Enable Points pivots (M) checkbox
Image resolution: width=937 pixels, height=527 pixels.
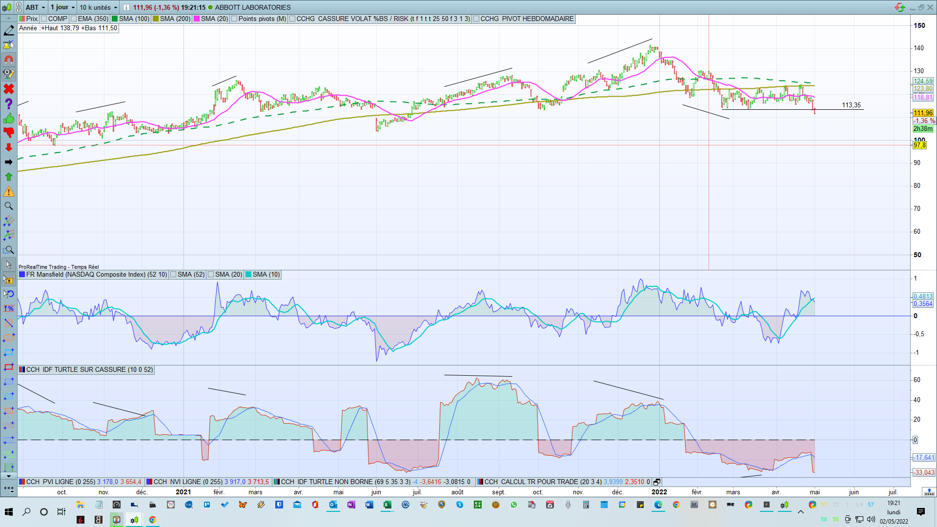click(234, 19)
